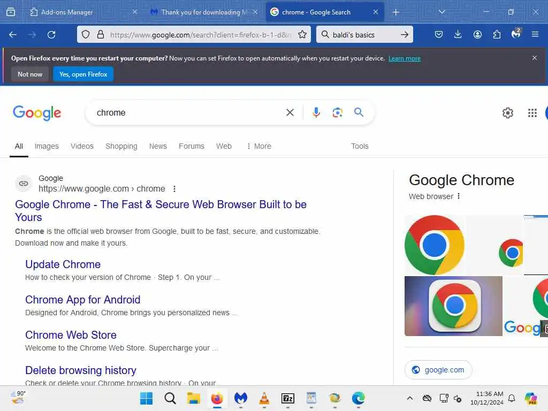This screenshot has height=411, width=548.
Task: Open more options for first search result
Action: pos(174,189)
